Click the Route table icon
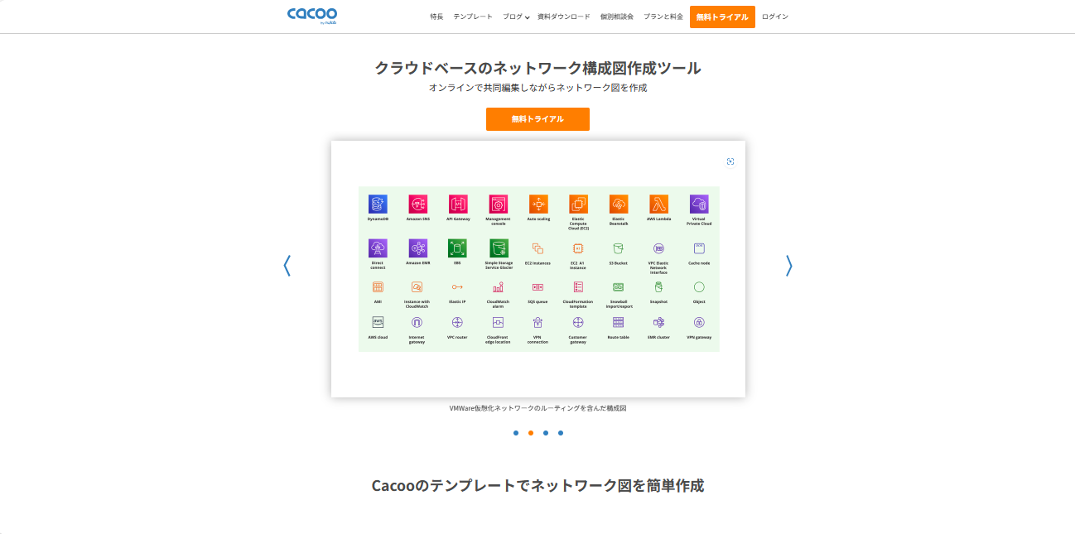 pos(618,322)
